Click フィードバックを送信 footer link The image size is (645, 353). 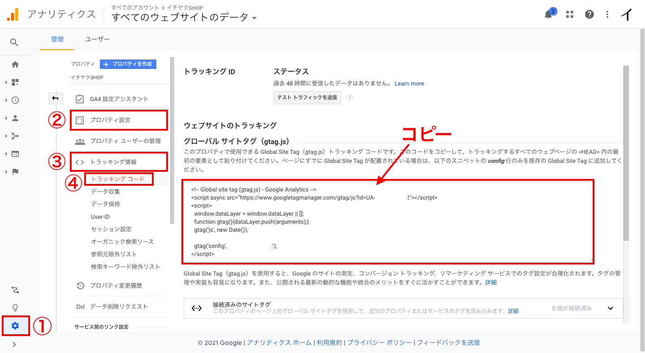click(x=448, y=343)
